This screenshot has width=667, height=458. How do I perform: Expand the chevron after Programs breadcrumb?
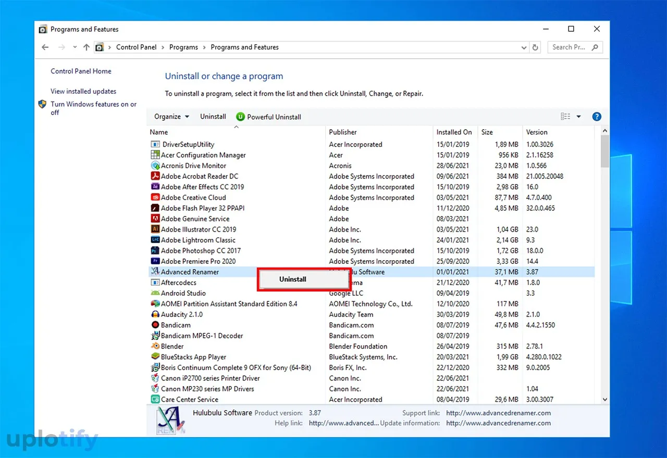pyautogui.click(x=204, y=47)
